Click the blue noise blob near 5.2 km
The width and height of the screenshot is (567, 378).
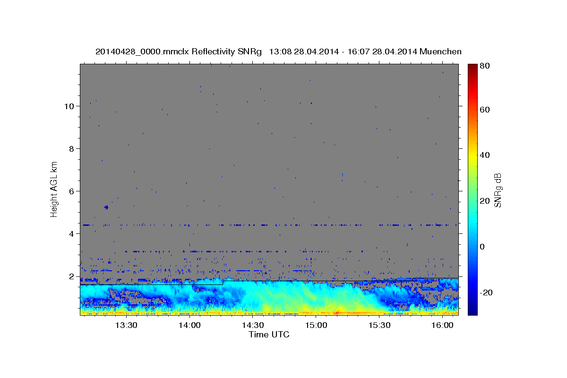[106, 207]
